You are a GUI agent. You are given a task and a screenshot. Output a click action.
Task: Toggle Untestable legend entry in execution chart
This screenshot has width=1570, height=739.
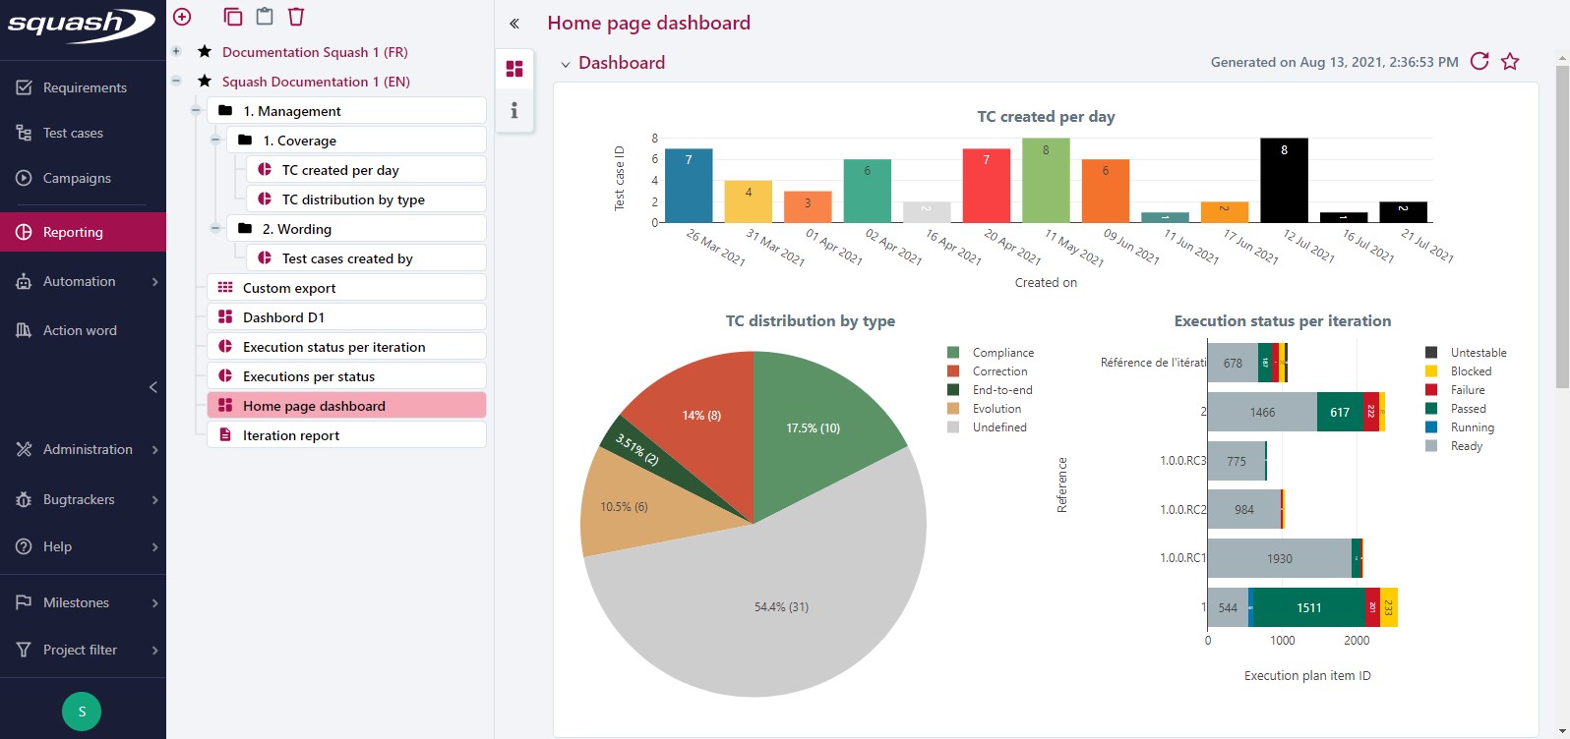click(x=1478, y=353)
